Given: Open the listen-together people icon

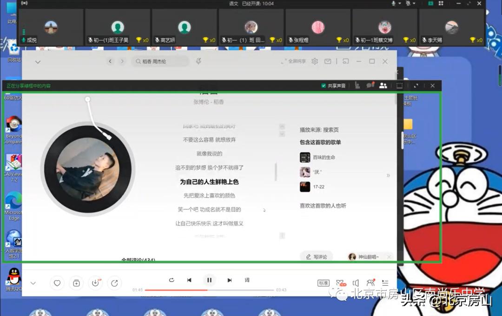Looking at the screenshot, I should (x=370, y=283).
